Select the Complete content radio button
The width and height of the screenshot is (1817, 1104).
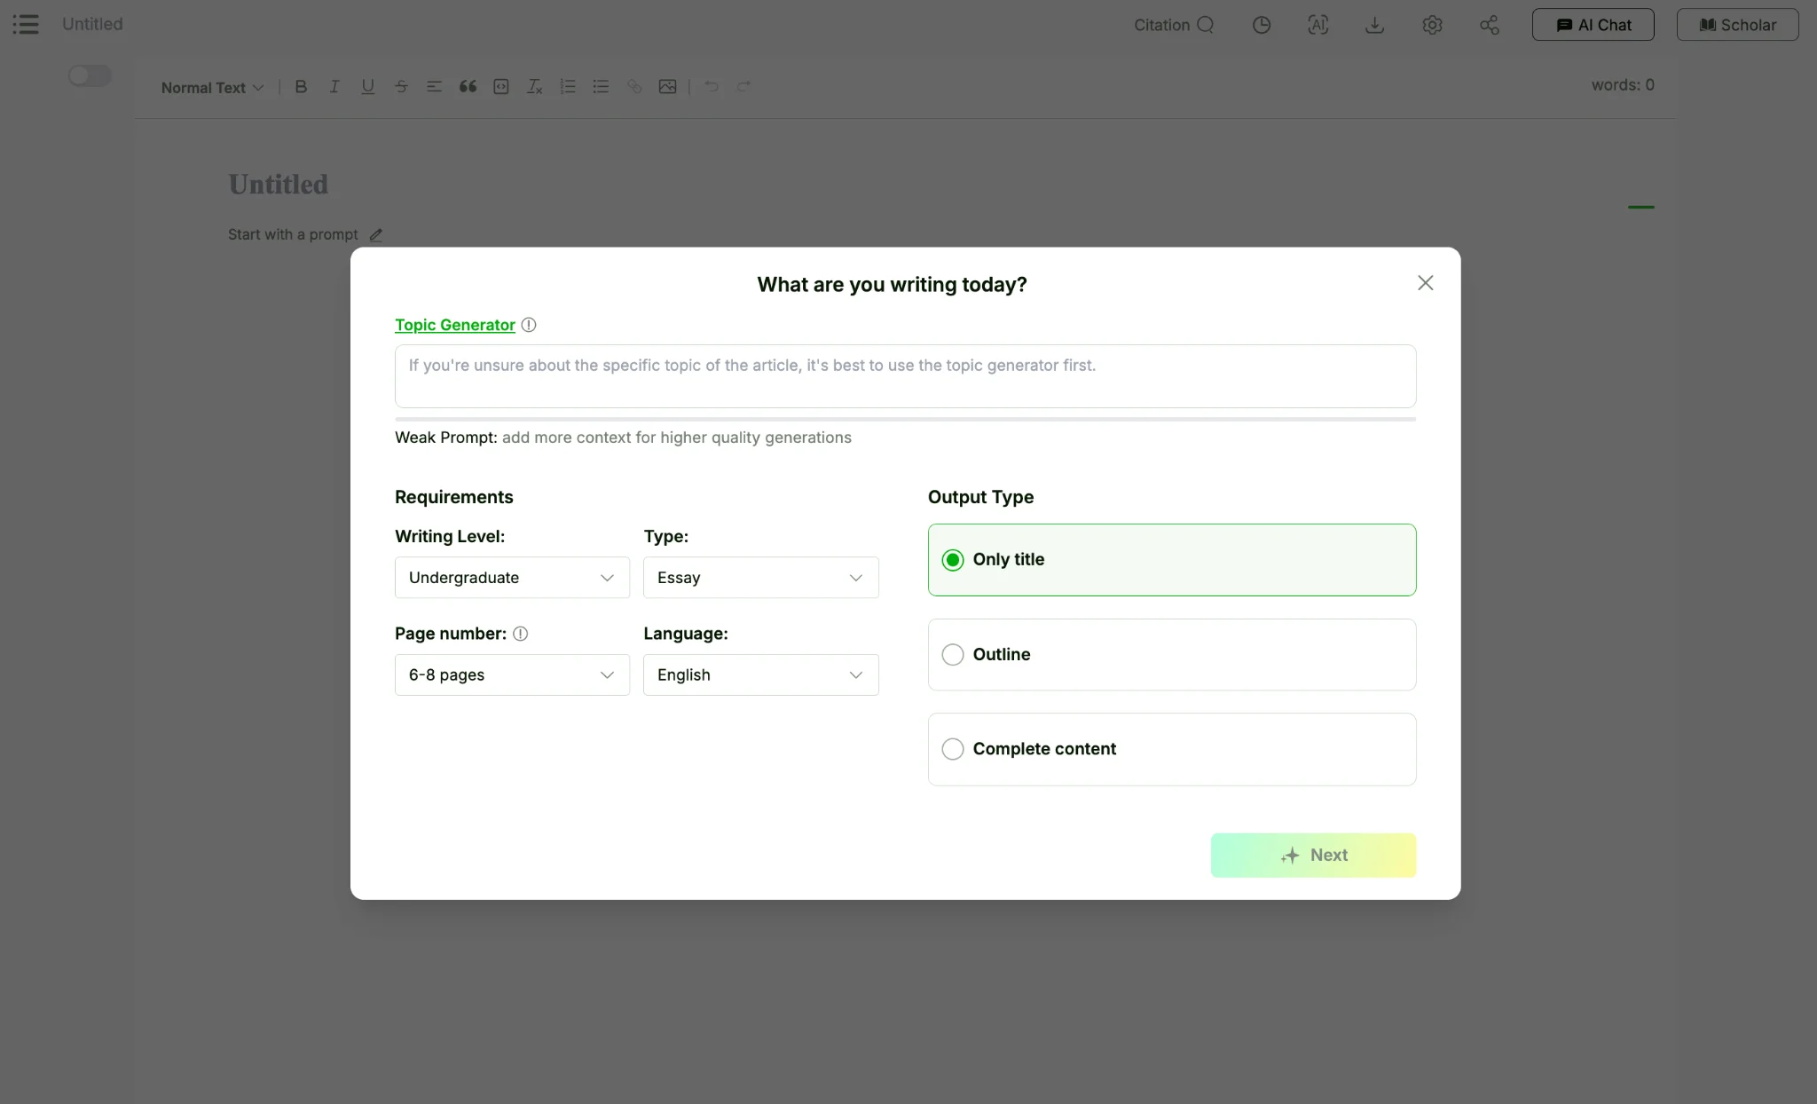(953, 749)
